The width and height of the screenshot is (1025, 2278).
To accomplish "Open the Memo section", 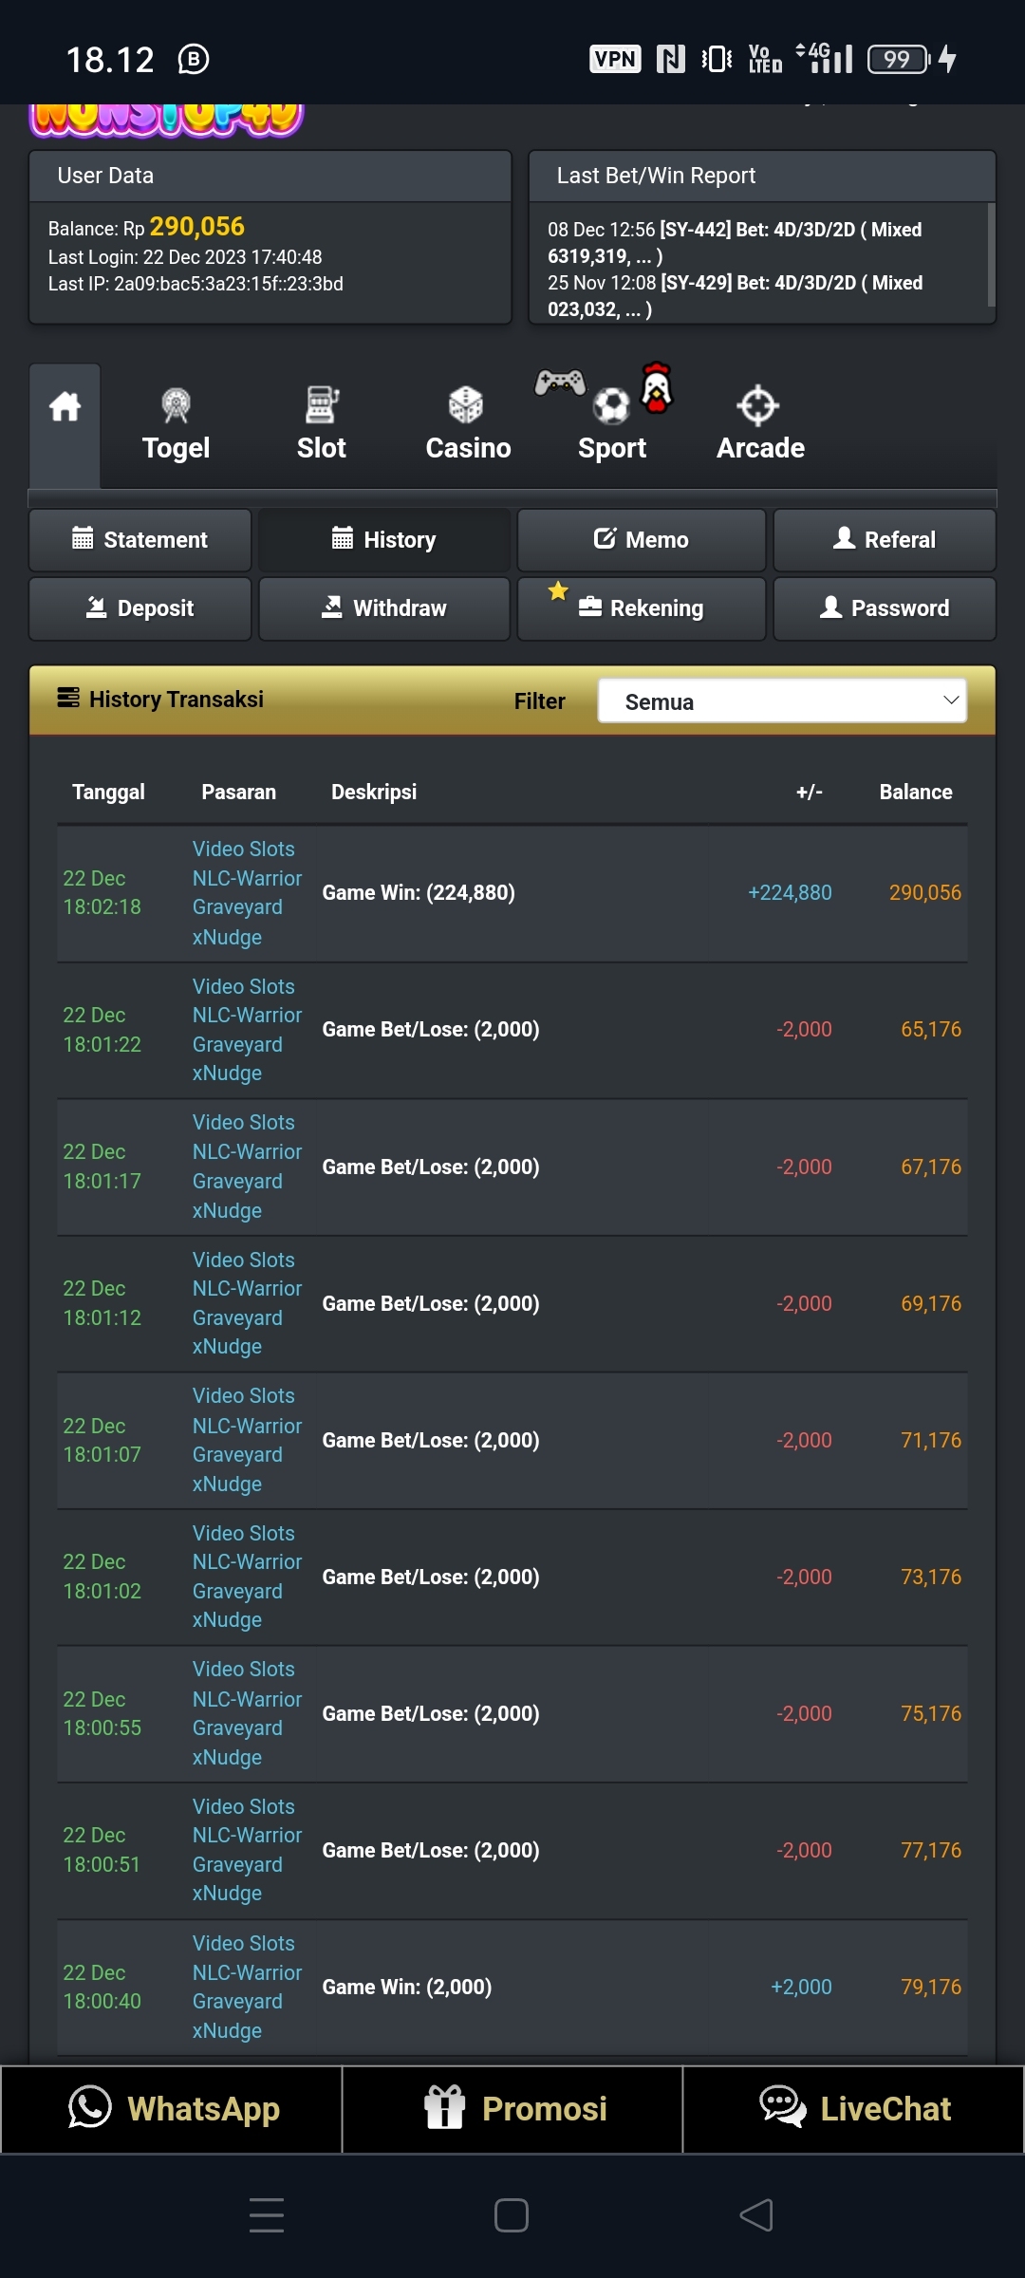I will pyautogui.click(x=642, y=540).
